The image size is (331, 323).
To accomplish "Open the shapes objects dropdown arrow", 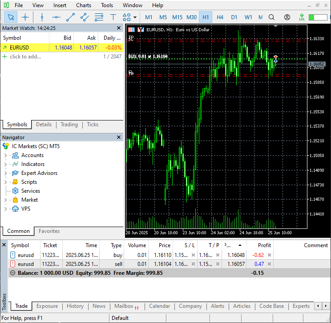I will tap(135, 17).
